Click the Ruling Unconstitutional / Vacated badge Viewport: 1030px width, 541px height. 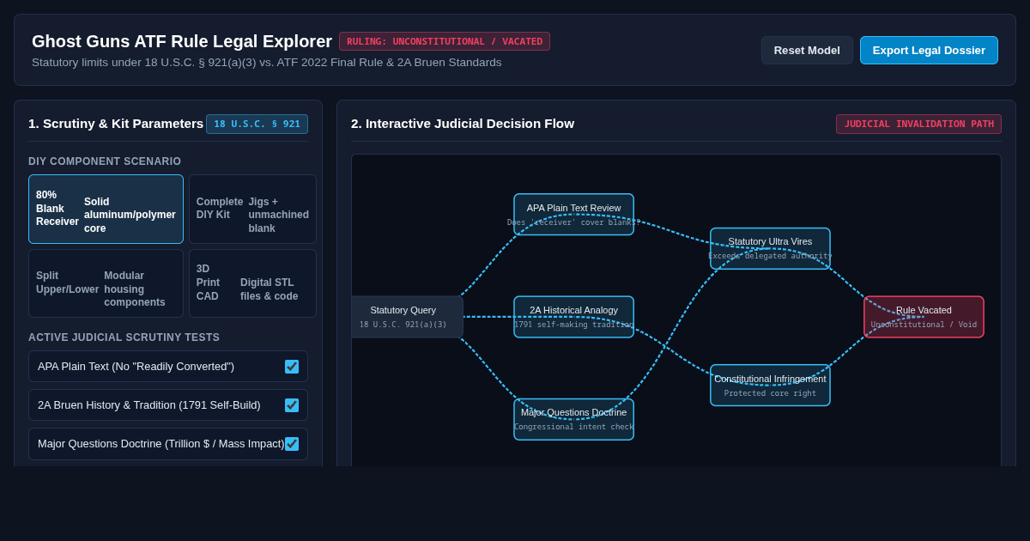(445, 41)
